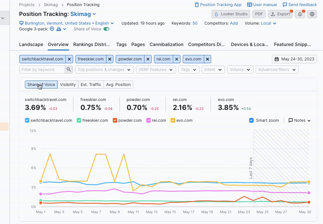This screenshot has width=323, height=224.
Task: Click the Google 3-pack location pin icon
Action: tap(52, 29)
